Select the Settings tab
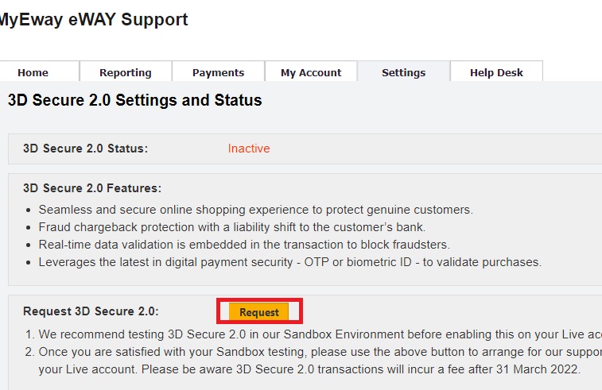Image resolution: width=602 pixels, height=390 pixels. [x=403, y=72]
